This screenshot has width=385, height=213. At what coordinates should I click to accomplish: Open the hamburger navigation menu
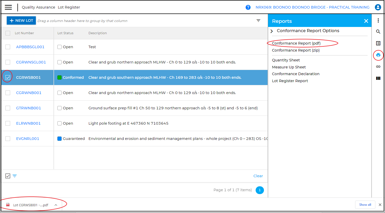8,7
